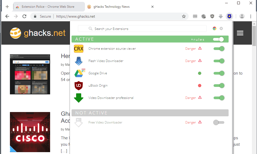The image size is (257, 154).
Task: Click scrollbar up arrow
Action: click(254, 24)
